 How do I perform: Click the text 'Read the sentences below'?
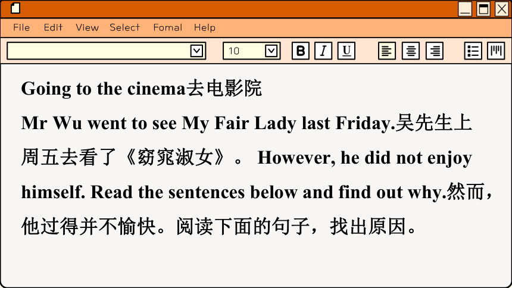(x=194, y=192)
